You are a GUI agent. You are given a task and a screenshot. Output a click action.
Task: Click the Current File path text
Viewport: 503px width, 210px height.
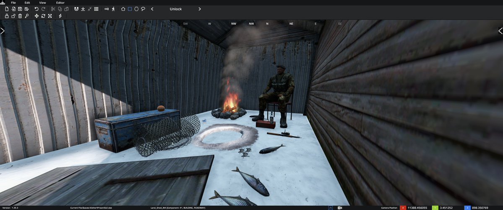click(91, 208)
